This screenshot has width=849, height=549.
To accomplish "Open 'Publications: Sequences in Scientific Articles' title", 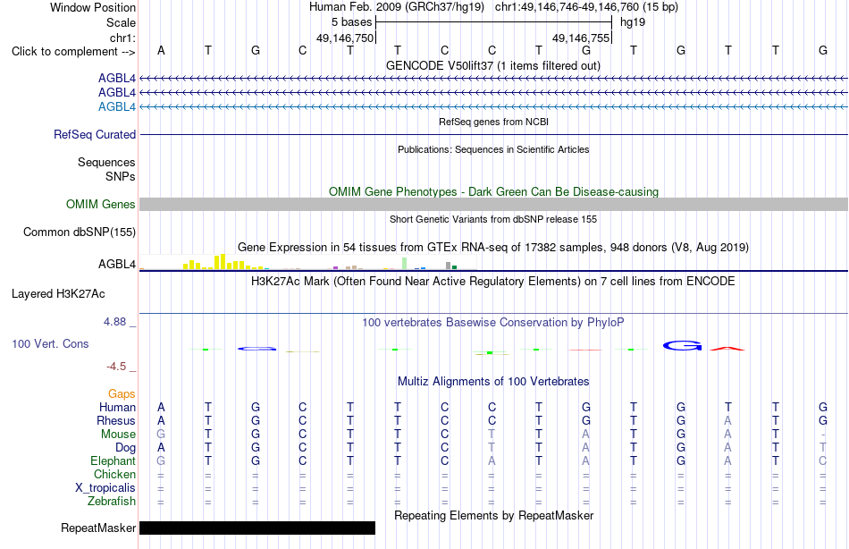I will [493, 149].
